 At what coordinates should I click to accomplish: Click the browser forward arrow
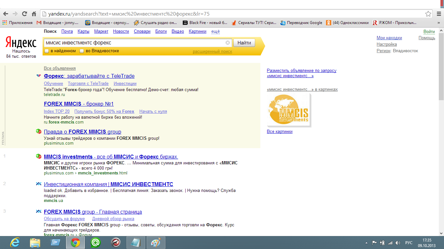pyautogui.click(x=15, y=14)
